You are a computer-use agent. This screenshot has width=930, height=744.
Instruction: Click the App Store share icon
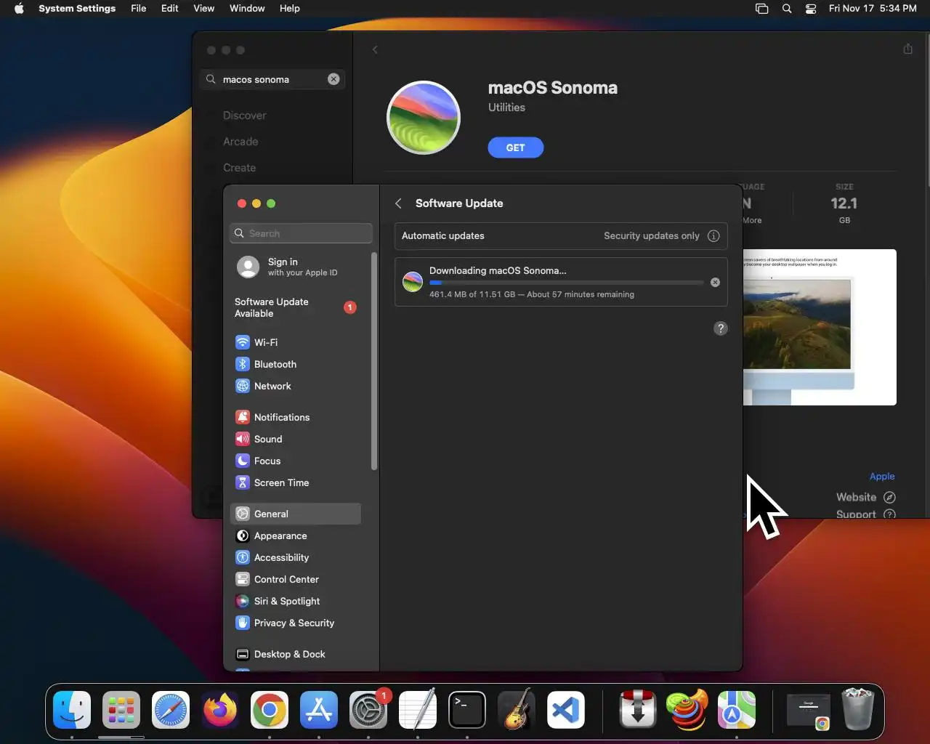coord(907,49)
